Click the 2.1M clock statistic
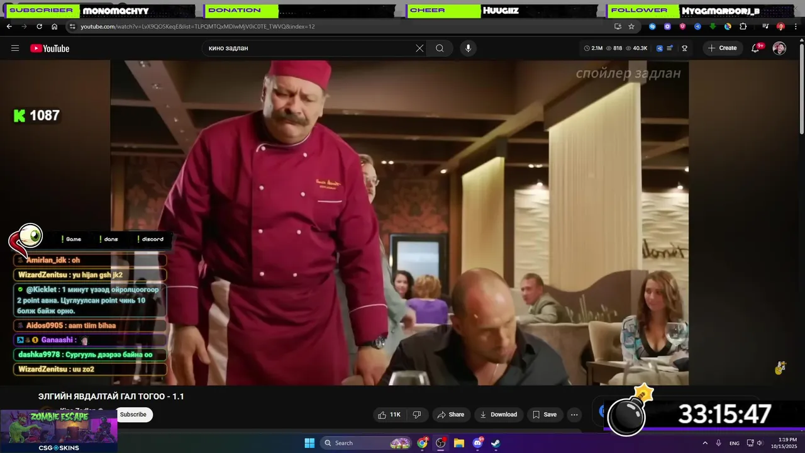805x453 pixels. click(593, 48)
